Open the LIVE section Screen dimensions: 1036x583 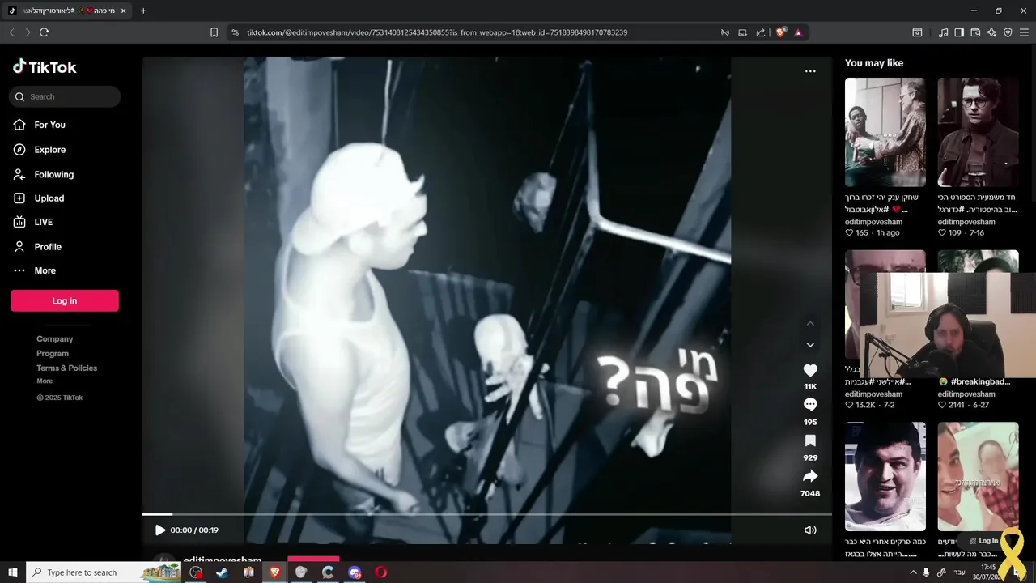tap(43, 222)
